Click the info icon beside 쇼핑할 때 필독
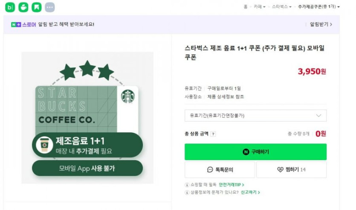This screenshot has width=356, height=210. pos(187,185)
